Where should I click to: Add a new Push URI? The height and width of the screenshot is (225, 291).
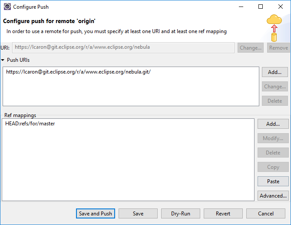274,72
